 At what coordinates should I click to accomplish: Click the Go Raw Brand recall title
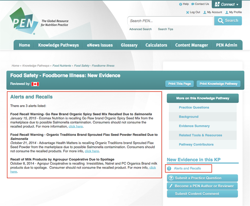pos(81,114)
